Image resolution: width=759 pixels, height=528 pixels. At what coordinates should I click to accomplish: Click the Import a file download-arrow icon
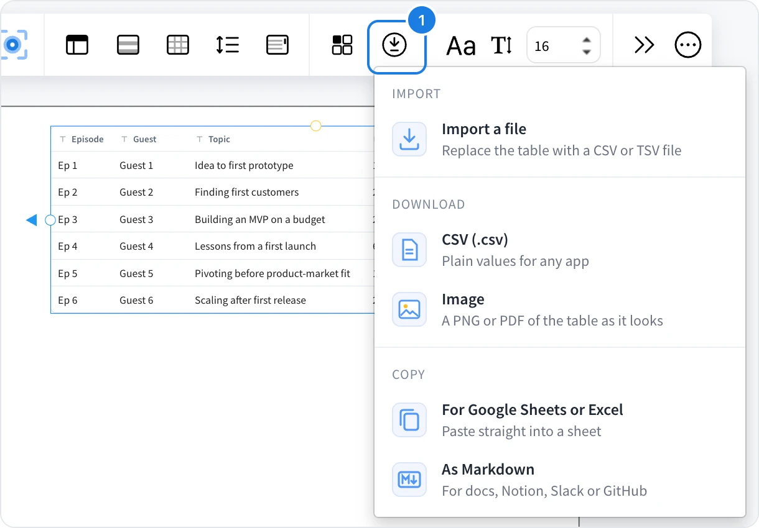point(409,139)
